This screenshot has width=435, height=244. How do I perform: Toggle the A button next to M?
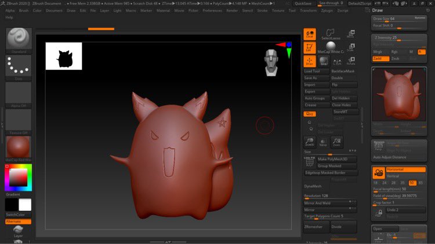pos(422,51)
